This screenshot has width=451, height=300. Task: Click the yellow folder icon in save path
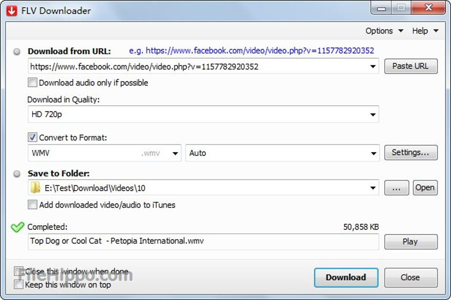(35, 188)
